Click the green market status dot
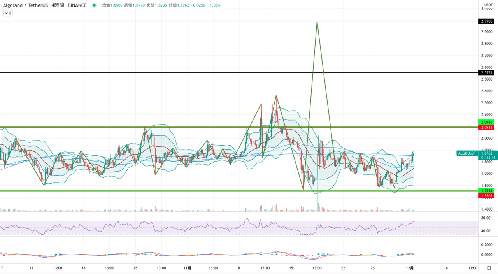The height and width of the screenshot is (274, 498). coord(95,5)
